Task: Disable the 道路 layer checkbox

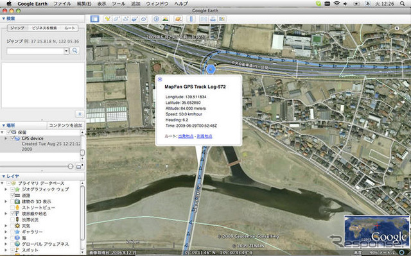Action: [12, 195]
